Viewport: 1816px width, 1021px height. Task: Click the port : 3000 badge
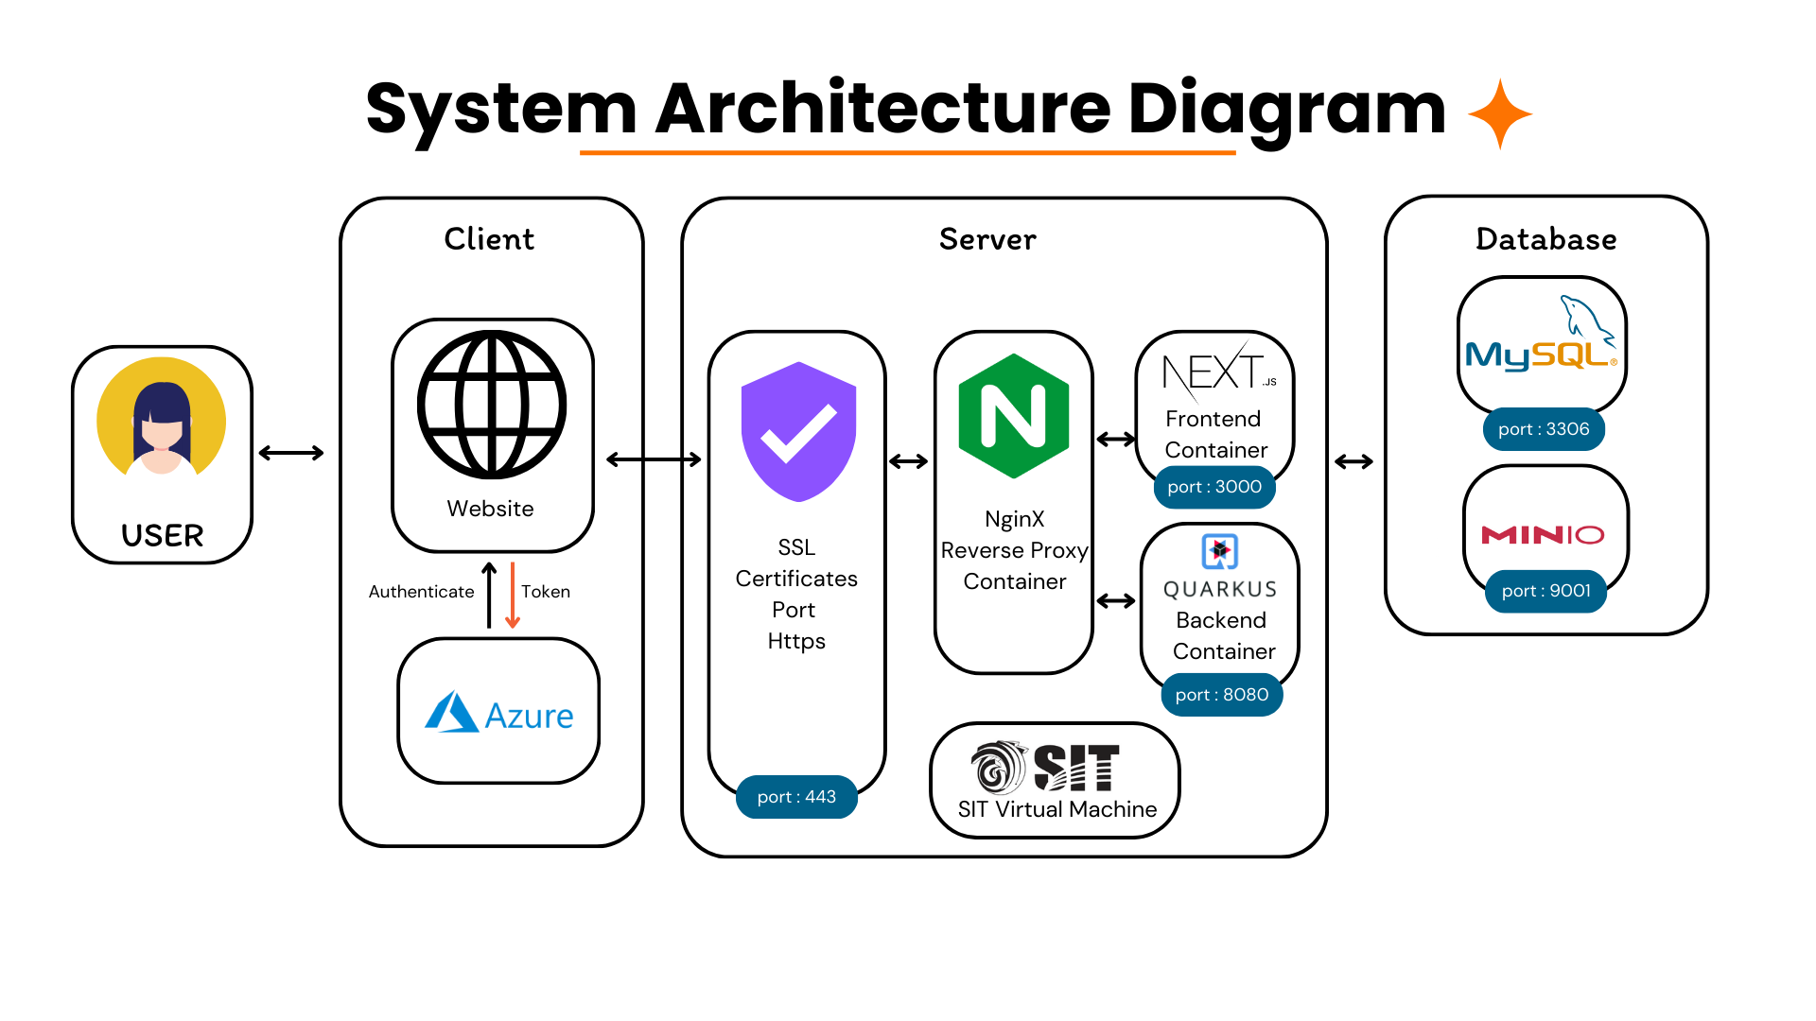pos(1214,487)
